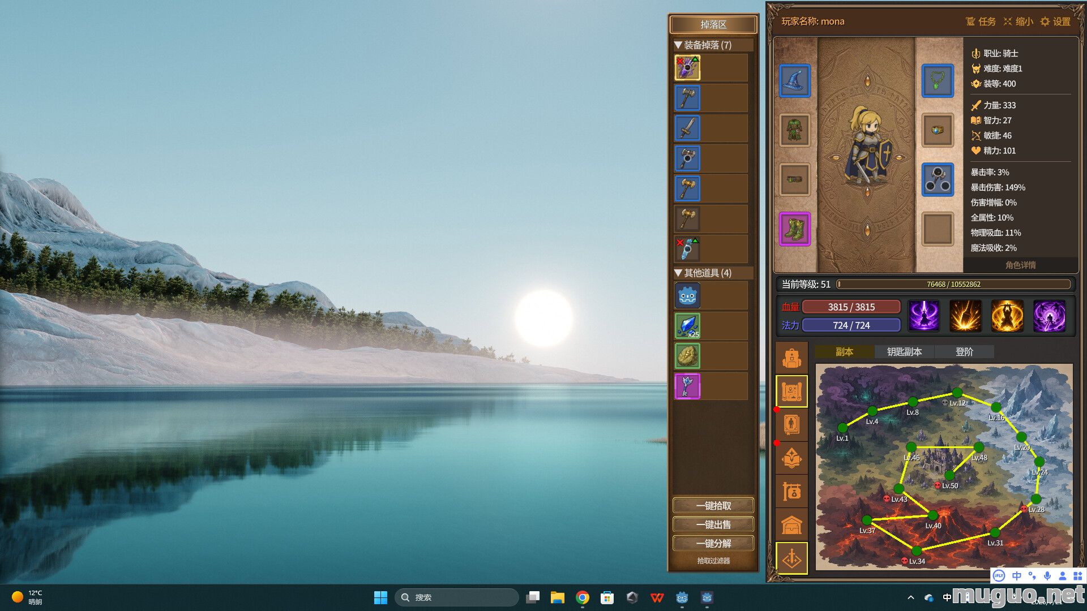Click the 一键分解 button
Viewport: 1087px width, 611px height.
[713, 543]
